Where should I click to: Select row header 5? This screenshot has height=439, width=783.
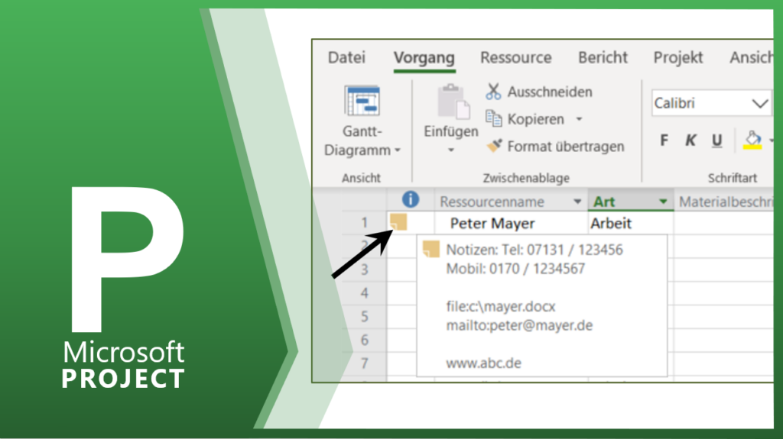(x=365, y=316)
